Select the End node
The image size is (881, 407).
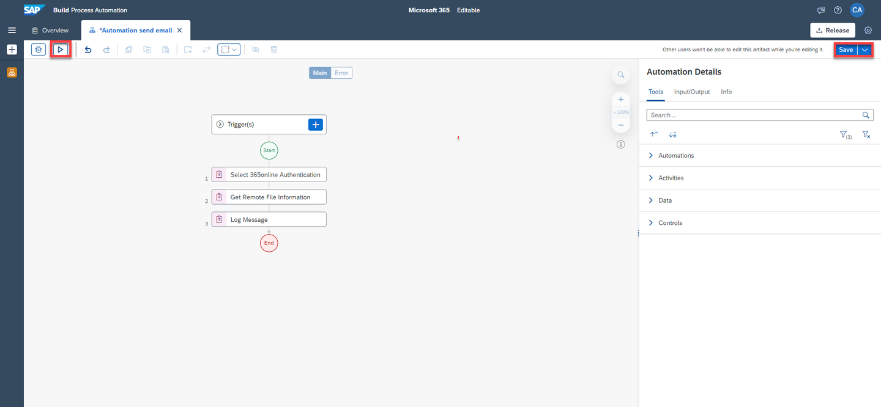pyautogui.click(x=269, y=243)
